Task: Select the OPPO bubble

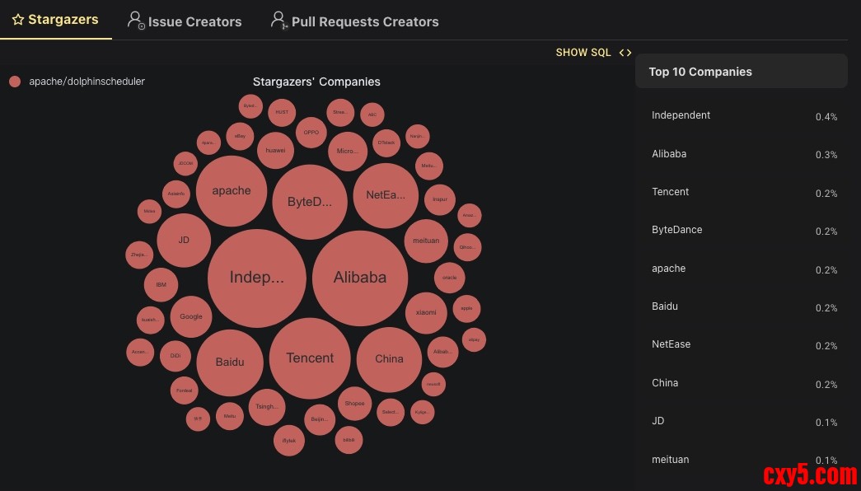Action: point(311,133)
